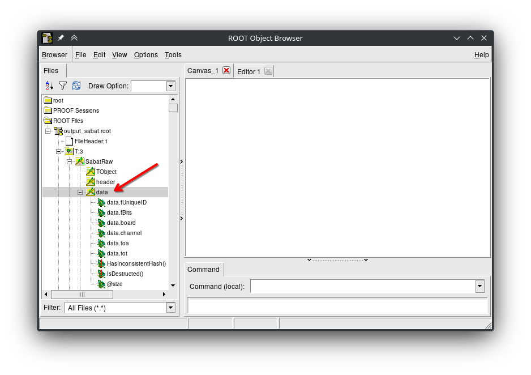Click the Browser menu button
The height and width of the screenshot is (375, 531).
click(54, 55)
